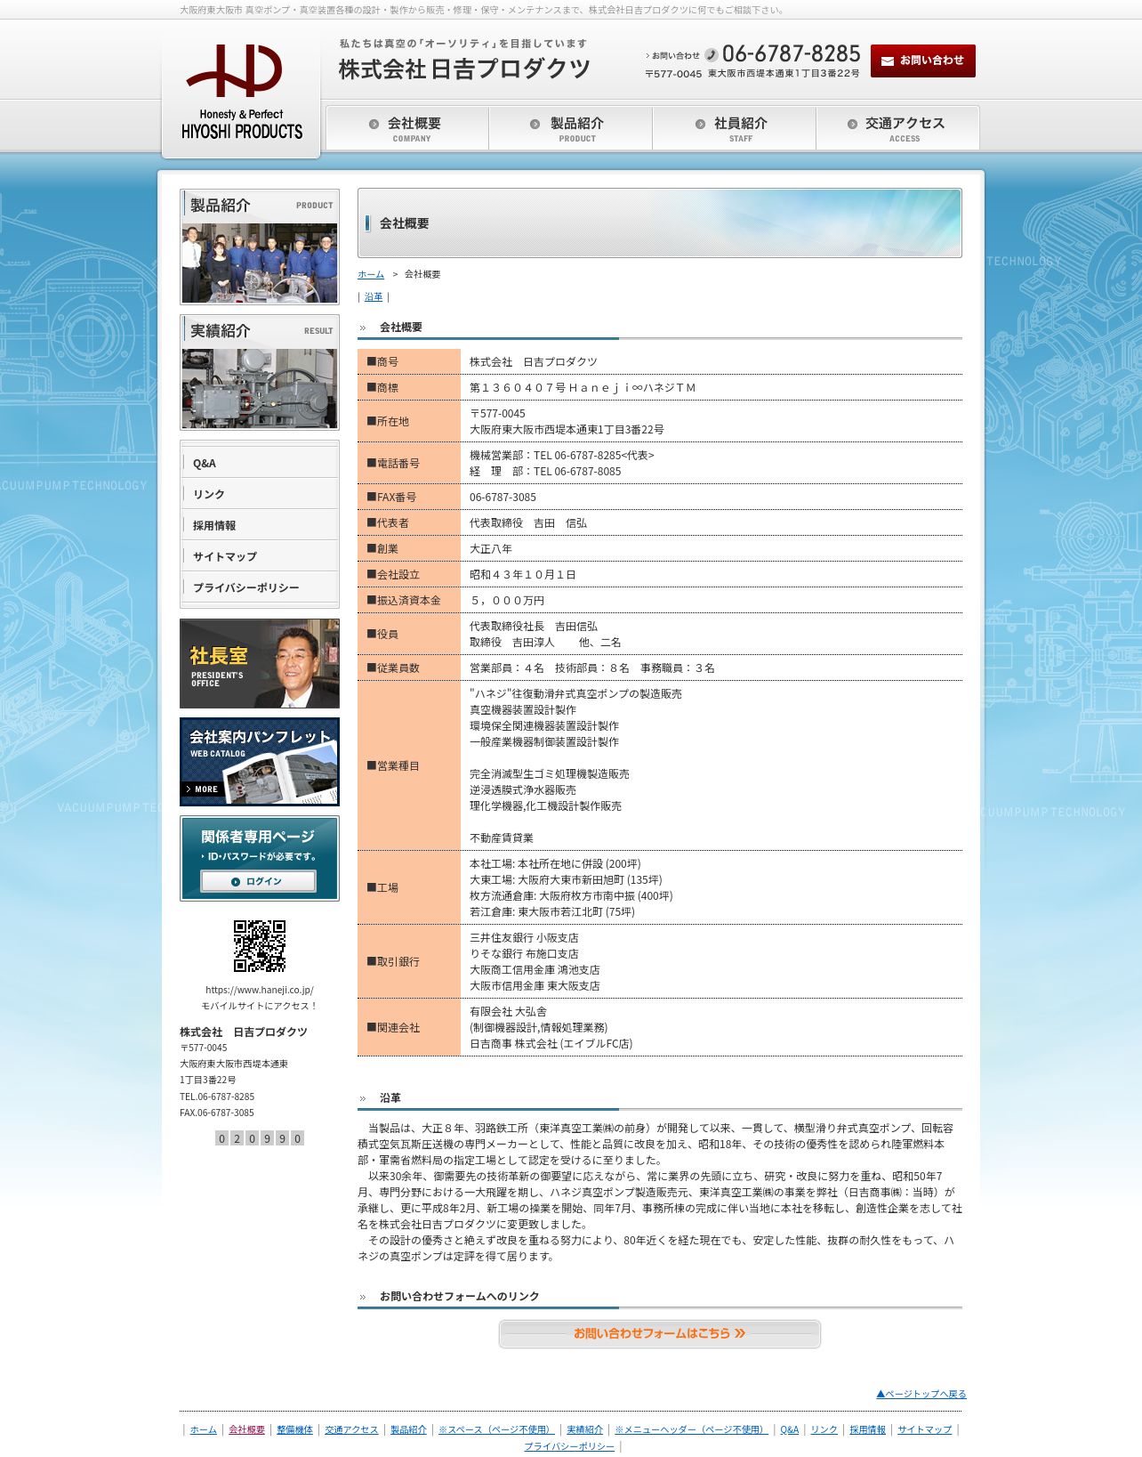The image size is (1142, 1457).
Task: Open the 実績紹介 RESULT pump photo banner
Action: click(x=260, y=373)
